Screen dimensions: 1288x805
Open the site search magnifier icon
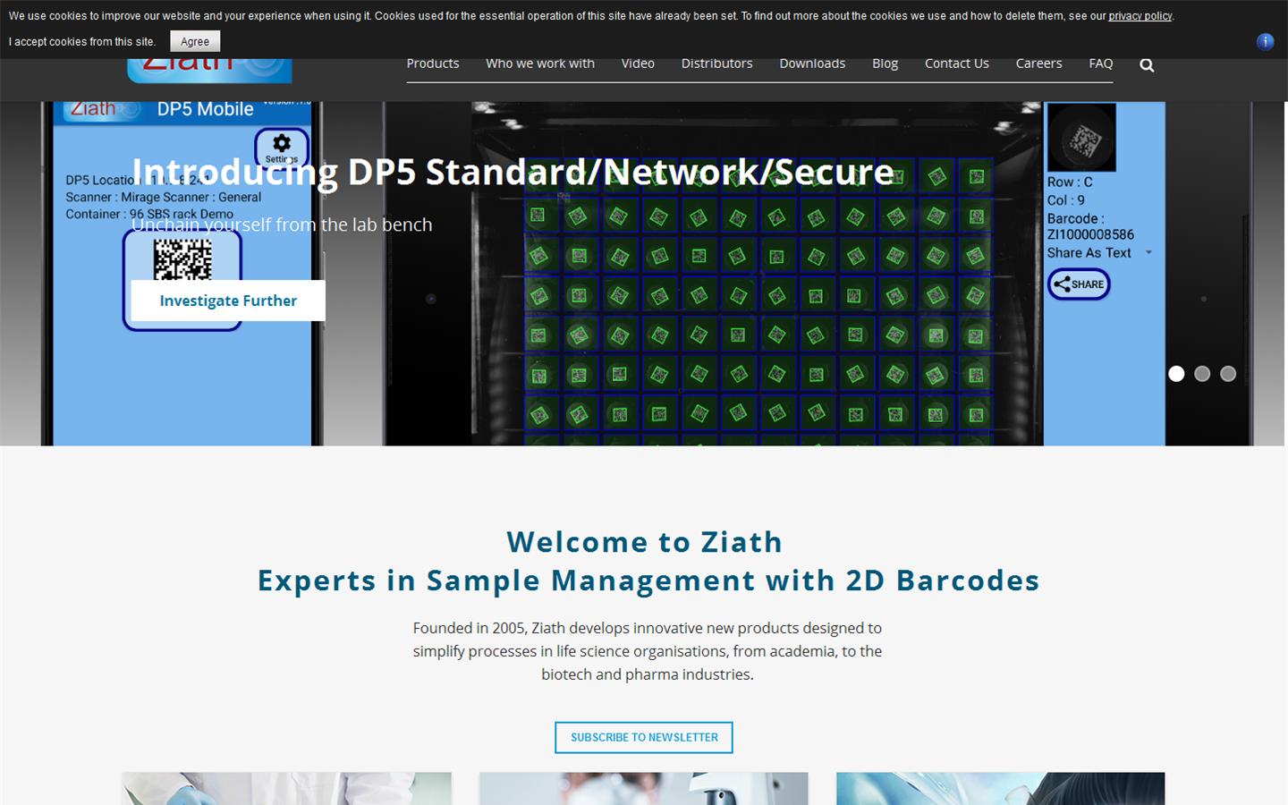1147,64
